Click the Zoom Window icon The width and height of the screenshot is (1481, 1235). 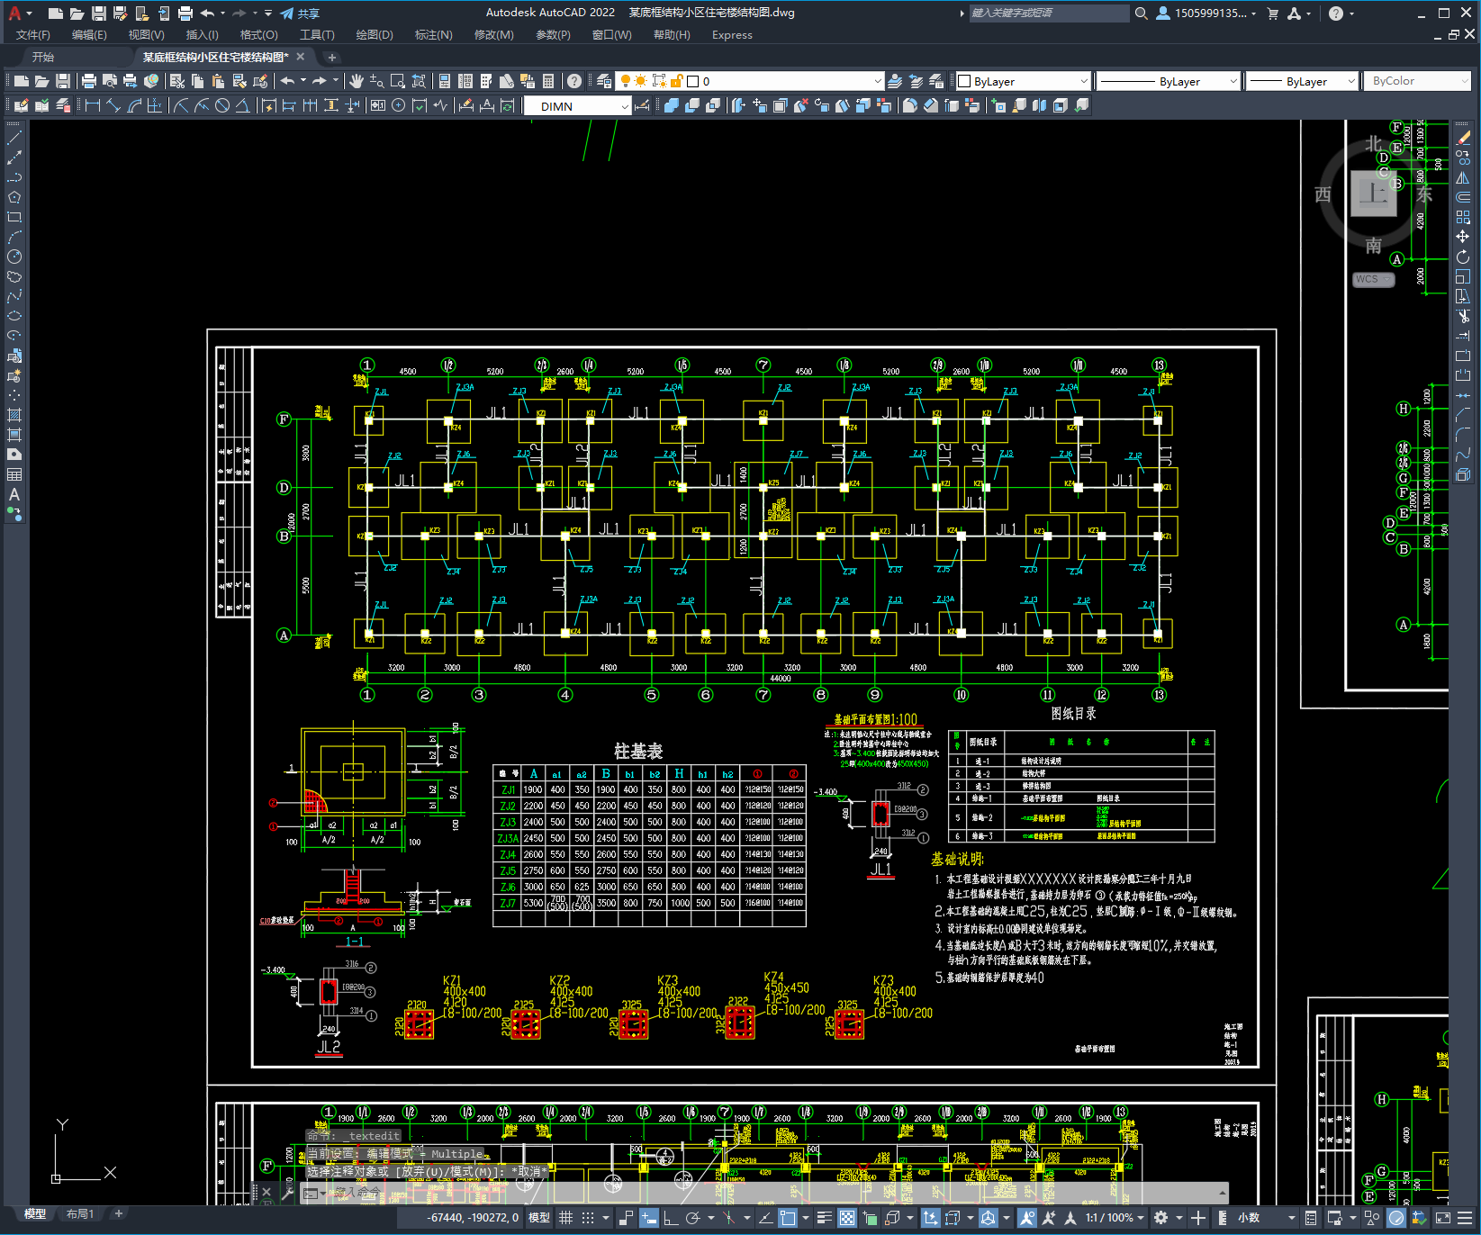(x=397, y=81)
